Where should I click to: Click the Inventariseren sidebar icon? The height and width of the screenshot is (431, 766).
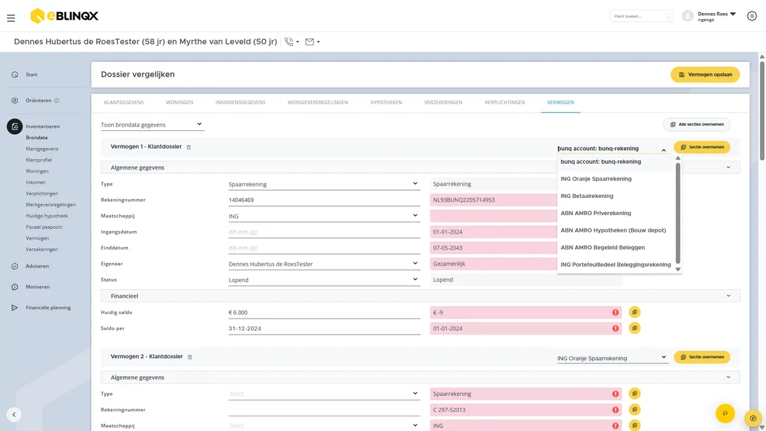(x=15, y=126)
